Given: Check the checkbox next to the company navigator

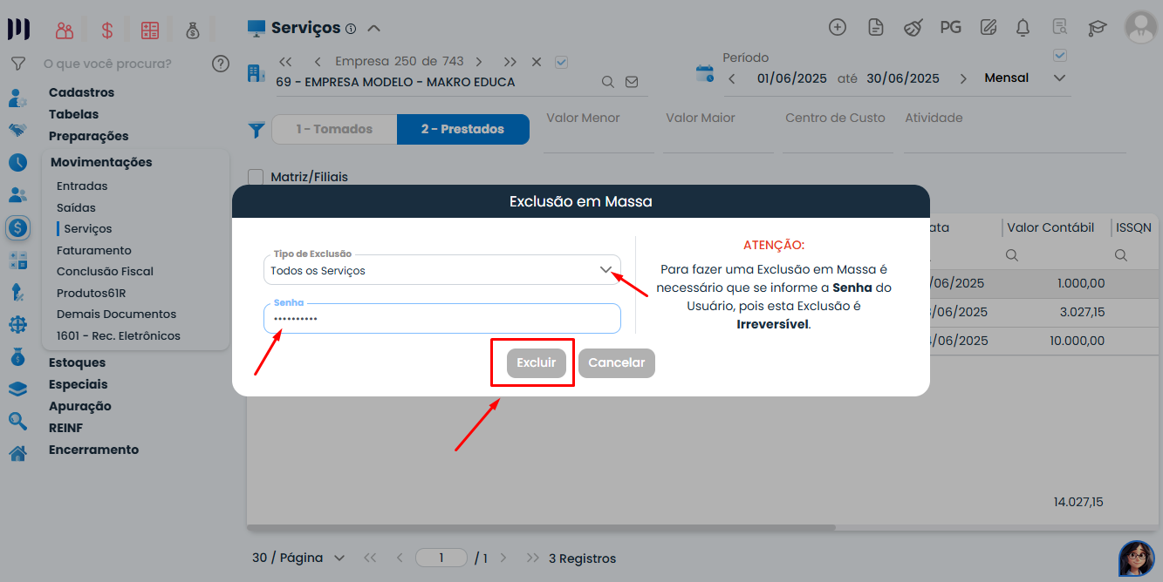Looking at the screenshot, I should (x=561, y=61).
